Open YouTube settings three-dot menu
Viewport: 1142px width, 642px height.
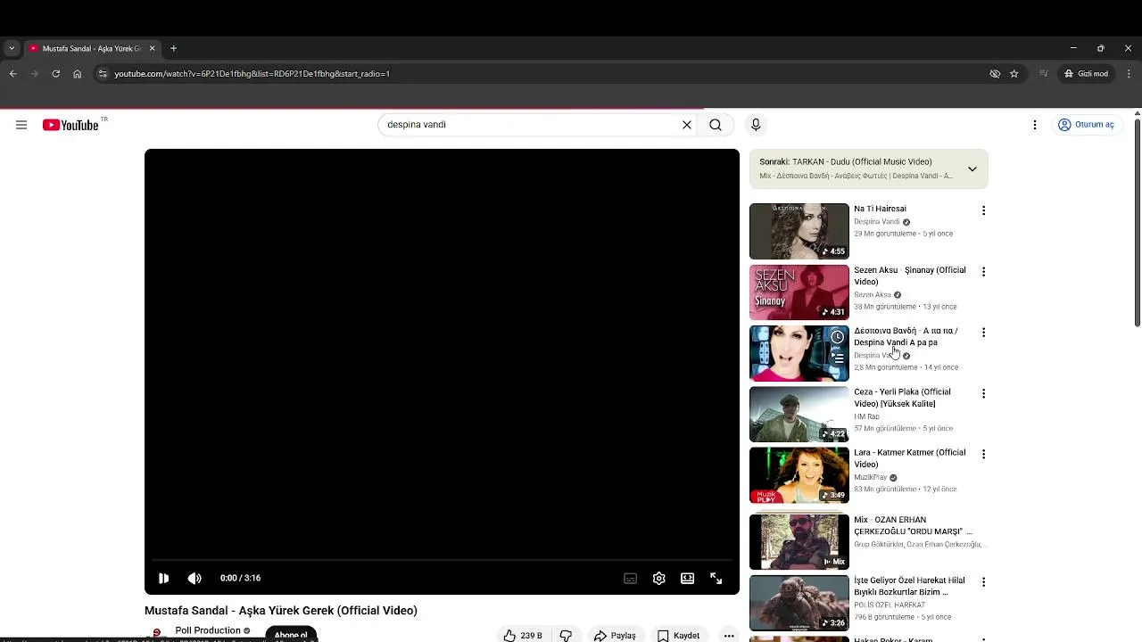(1035, 125)
